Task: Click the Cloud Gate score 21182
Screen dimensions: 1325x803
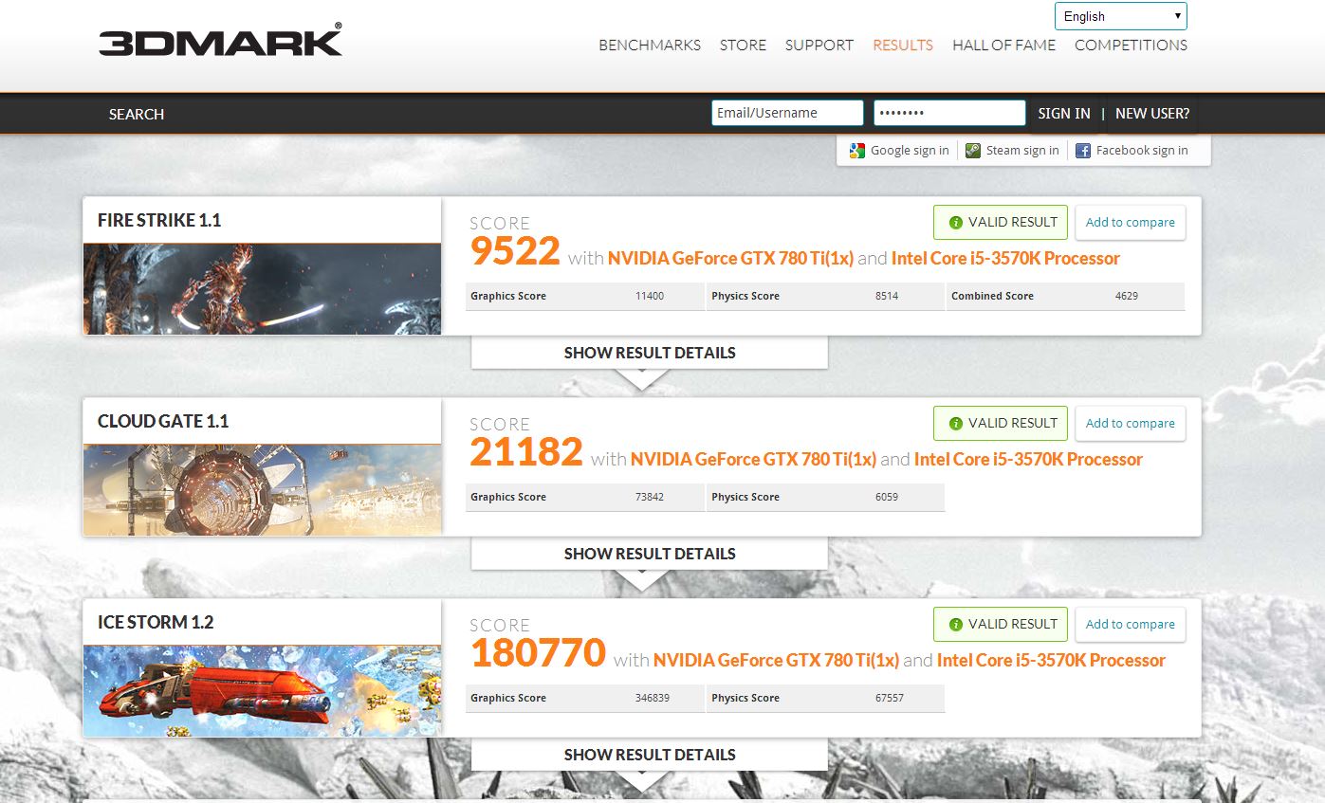Action: pyautogui.click(x=526, y=452)
